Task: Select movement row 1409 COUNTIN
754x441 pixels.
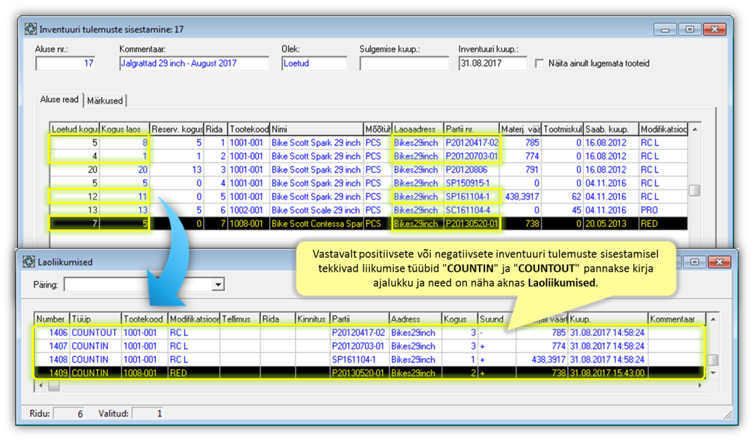Action: coord(369,372)
